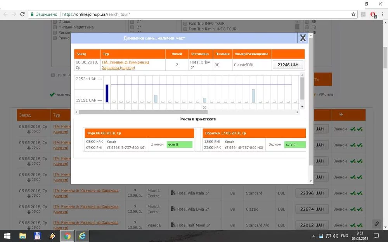This screenshot has width=388, height=242.
Task: Click the hotel icon beside Hotel Half Moon 3*
Action: (x=173, y=225)
